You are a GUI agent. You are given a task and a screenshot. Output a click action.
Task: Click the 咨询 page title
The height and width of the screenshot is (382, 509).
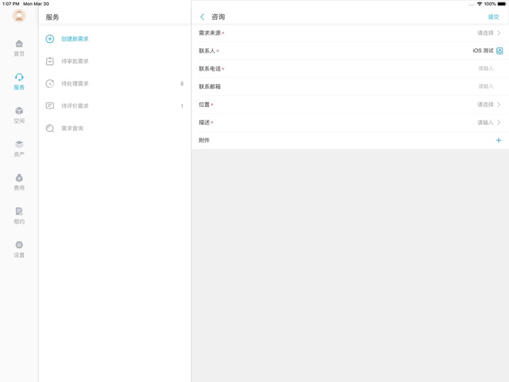click(x=218, y=17)
